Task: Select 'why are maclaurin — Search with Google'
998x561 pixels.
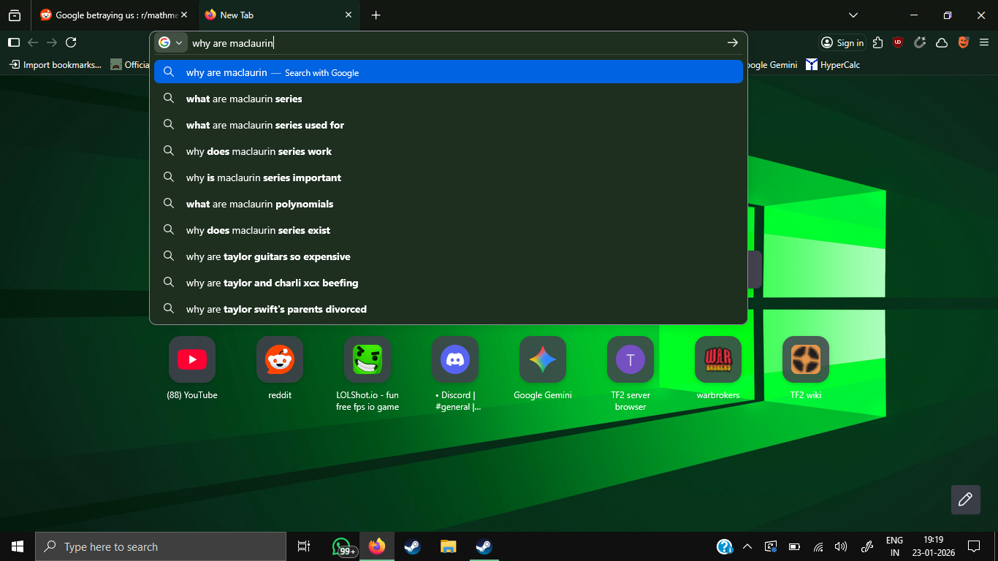Action: pos(449,72)
